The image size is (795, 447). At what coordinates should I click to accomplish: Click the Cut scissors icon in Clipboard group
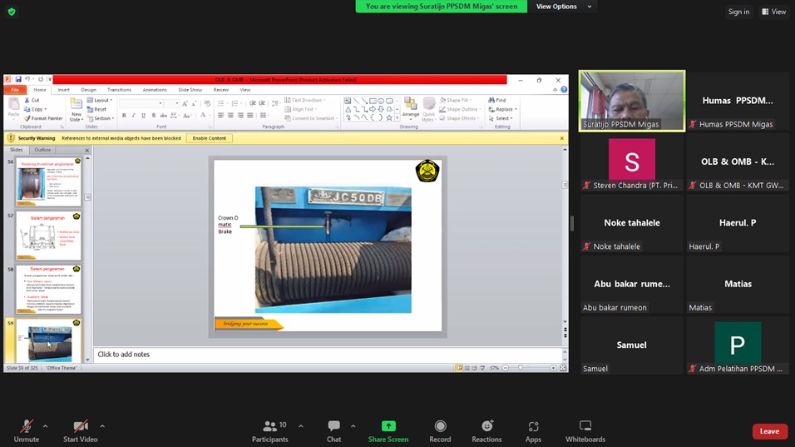(x=27, y=101)
